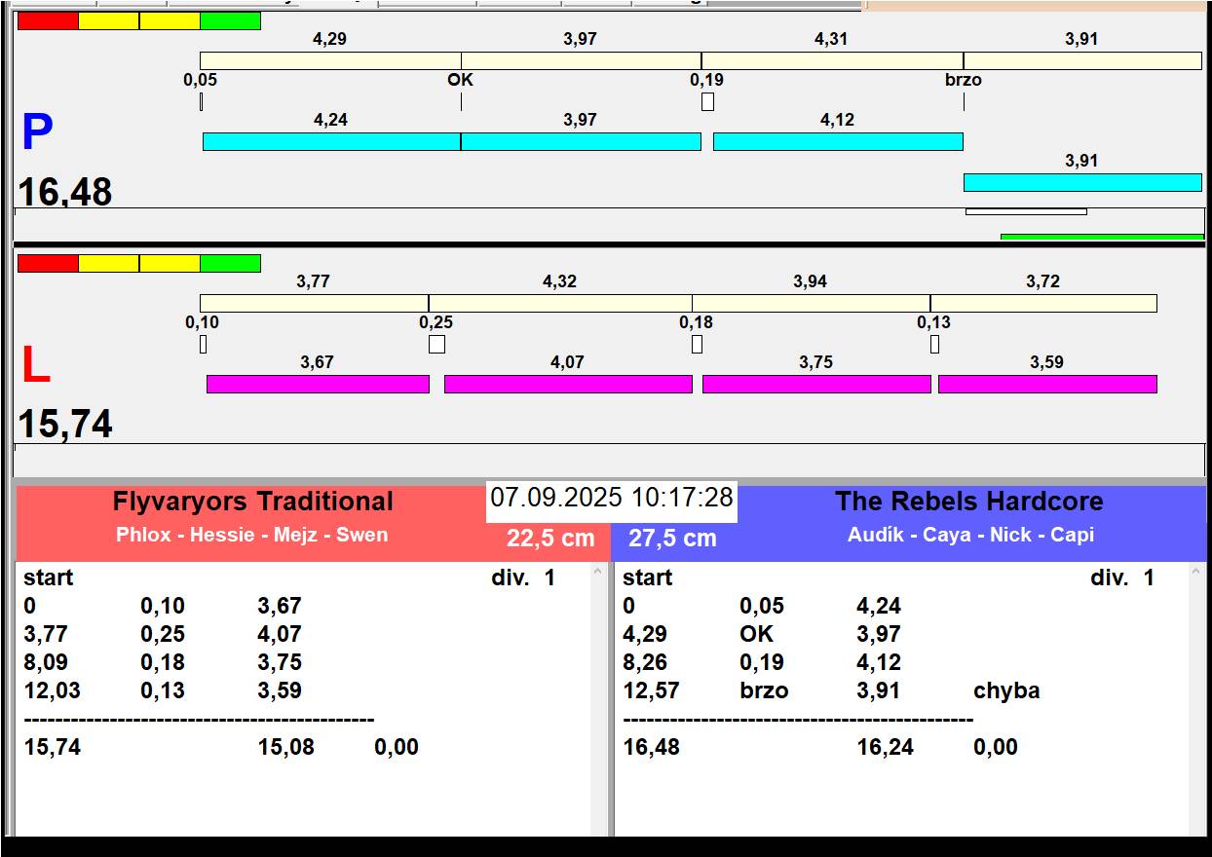Click the chyba entry in Rebels results
The height and width of the screenshot is (857, 1212).
(1006, 691)
